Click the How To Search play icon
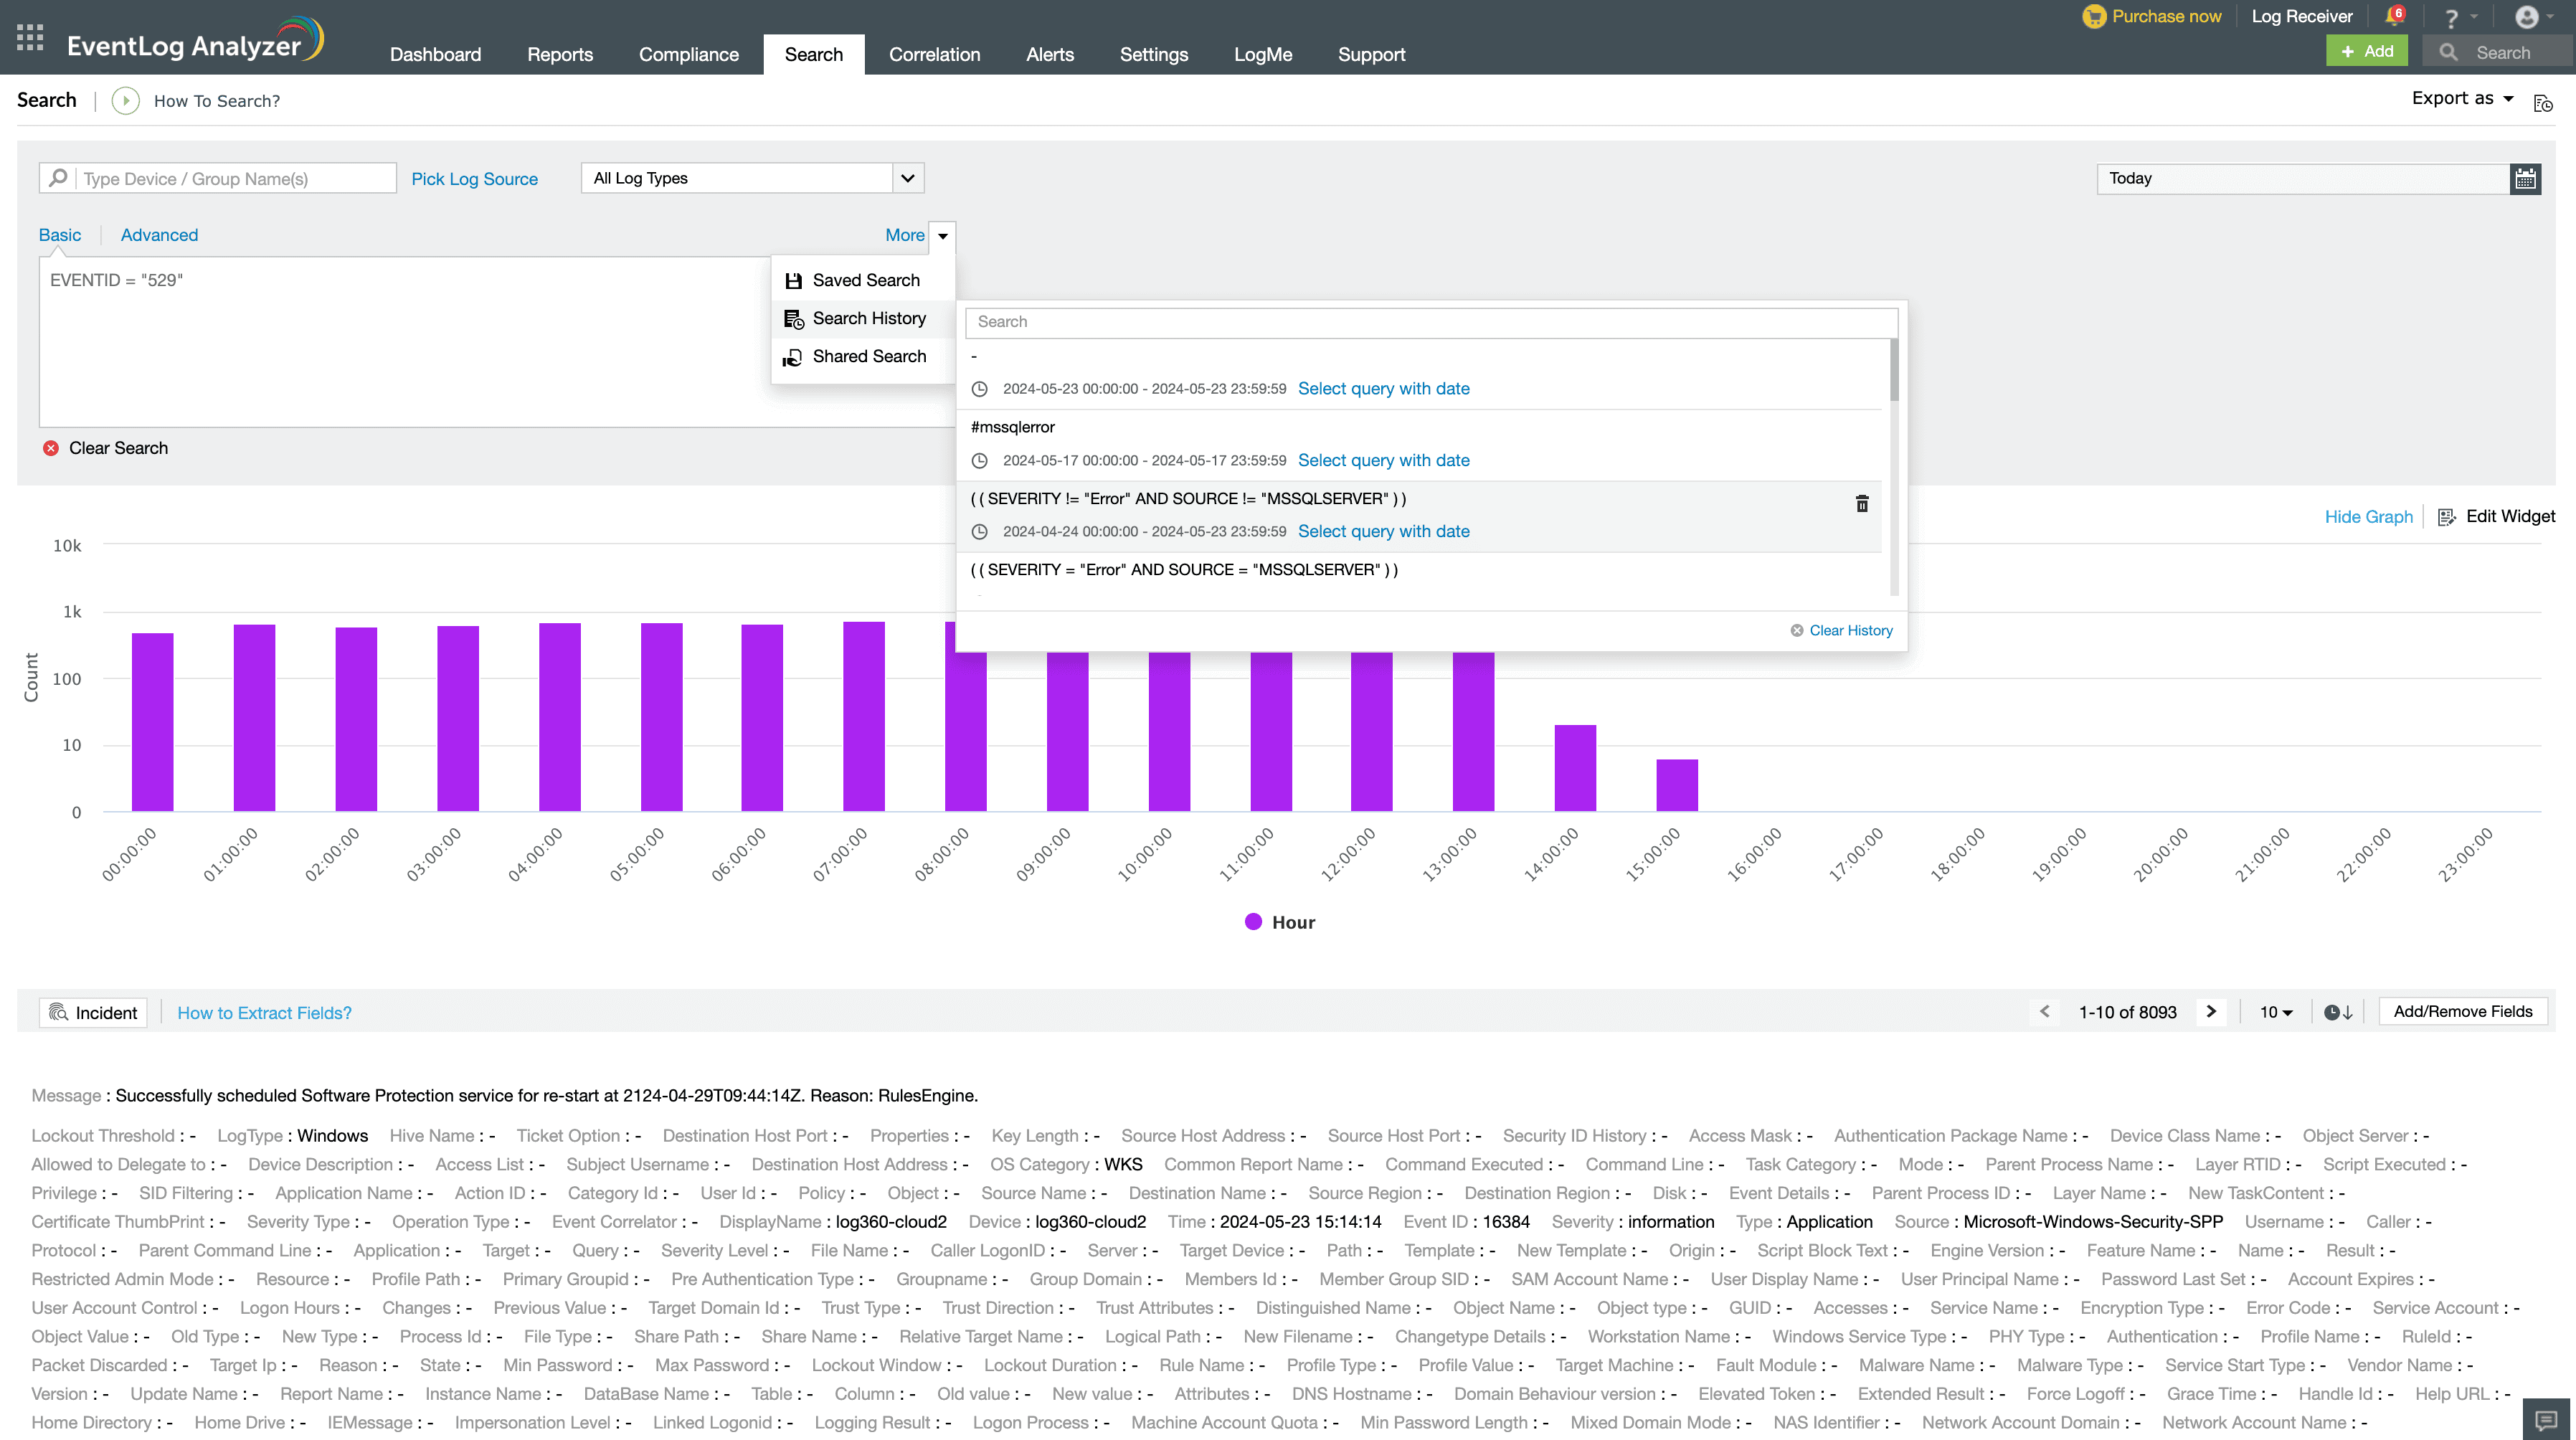The width and height of the screenshot is (2576, 1440). 125,101
